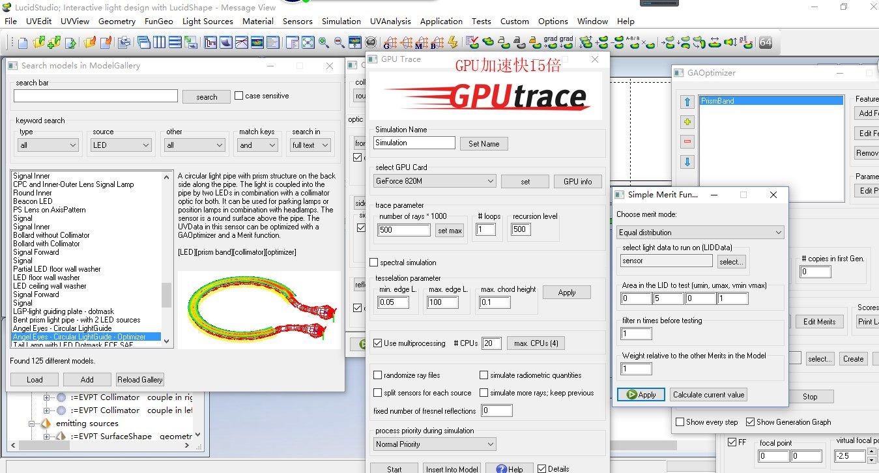
Task: Uncheck Show Generation Graph checkbox
Action: pos(751,422)
